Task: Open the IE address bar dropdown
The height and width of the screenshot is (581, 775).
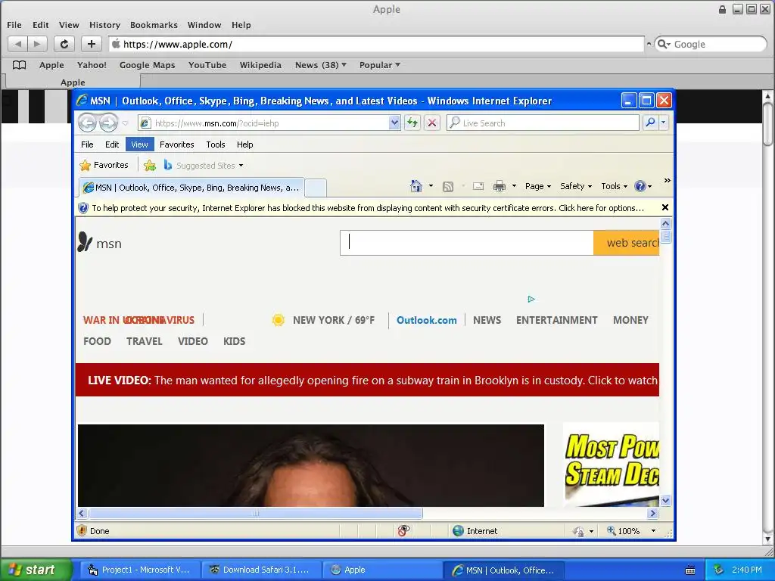Action: (x=394, y=123)
